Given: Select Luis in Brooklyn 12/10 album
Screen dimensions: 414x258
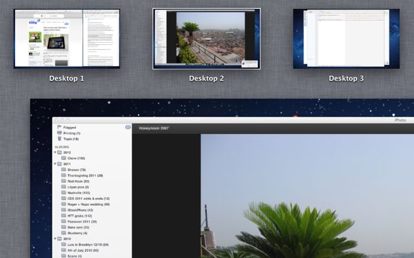Looking at the screenshot, I should [x=88, y=244].
